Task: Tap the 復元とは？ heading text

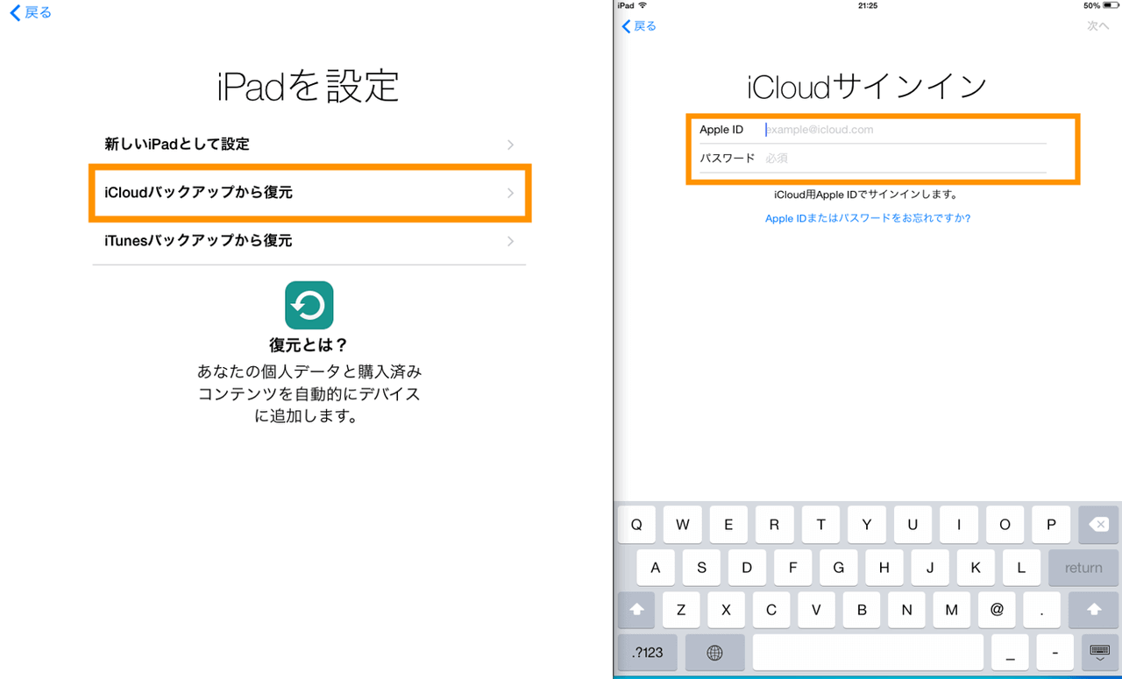Action: [x=309, y=345]
